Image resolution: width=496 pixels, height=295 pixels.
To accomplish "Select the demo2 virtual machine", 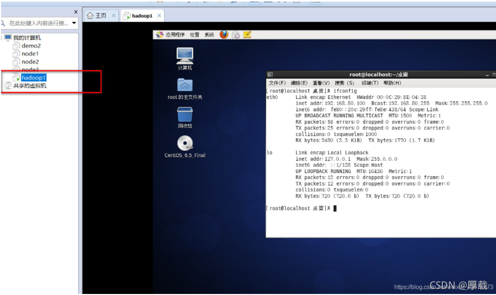I will (31, 46).
